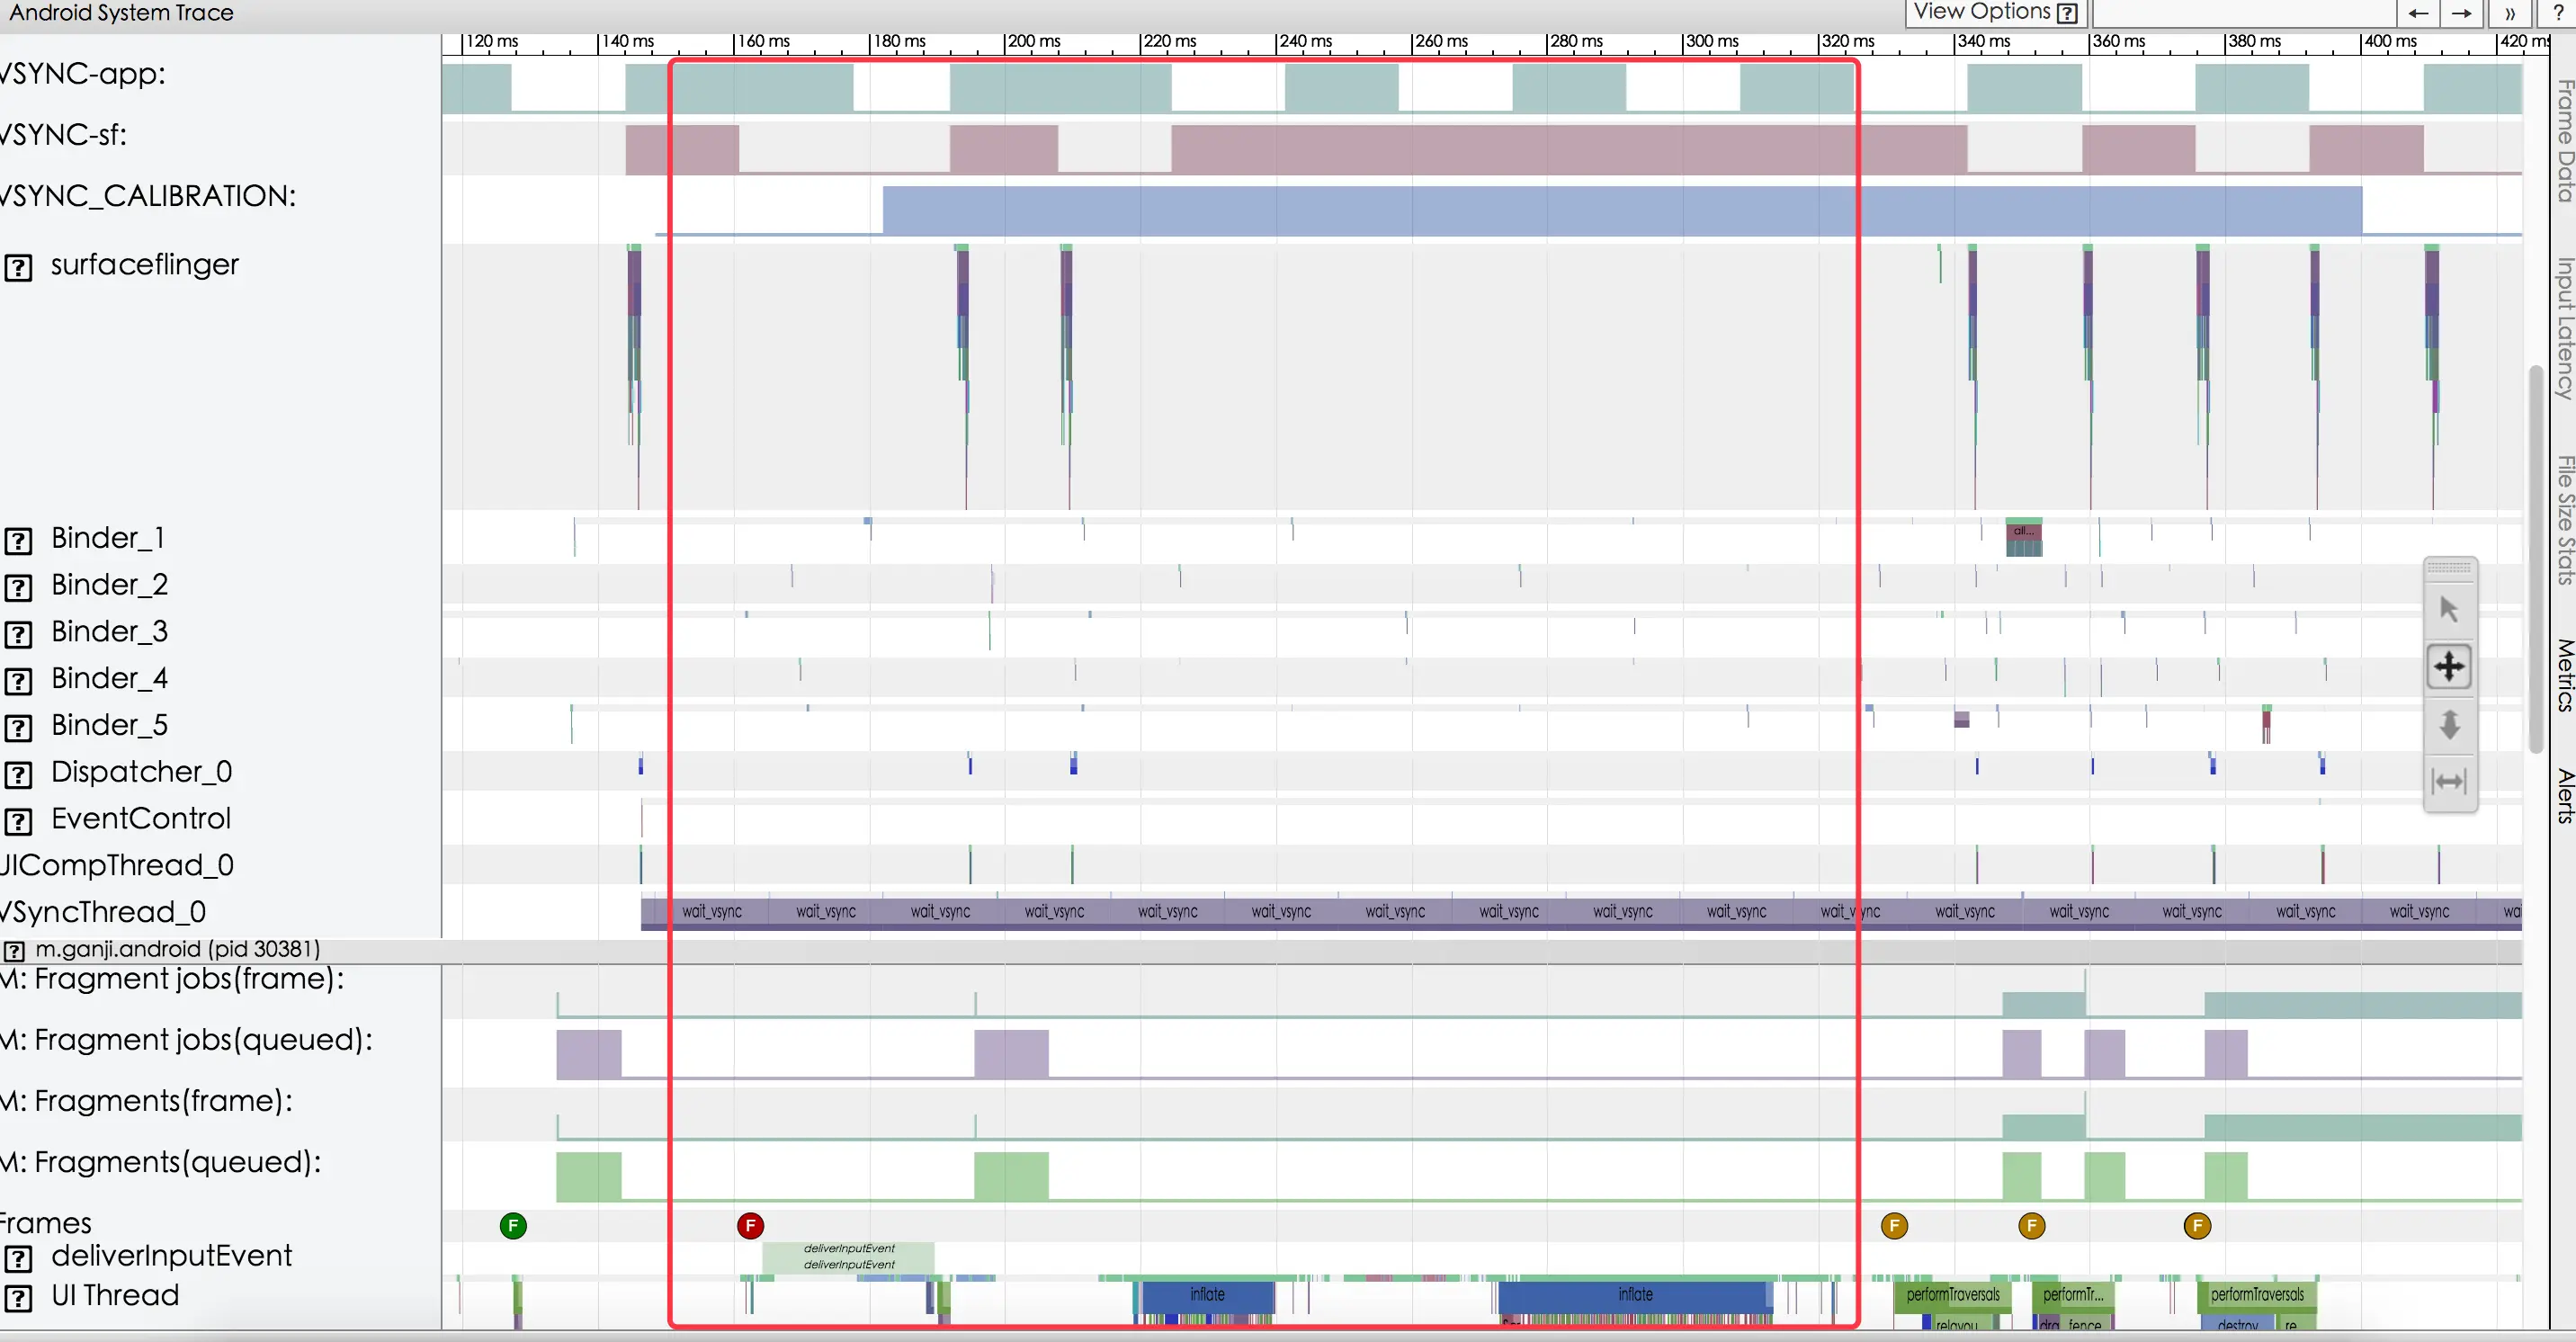This screenshot has width=2576, height=1342.
Task: Pick the horizontal timing measure tool
Action: pyautogui.click(x=2449, y=781)
